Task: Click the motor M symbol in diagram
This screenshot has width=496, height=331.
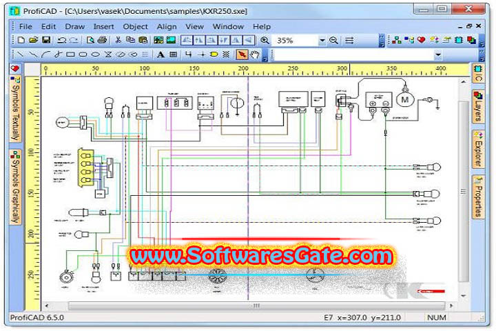Action: (x=405, y=100)
